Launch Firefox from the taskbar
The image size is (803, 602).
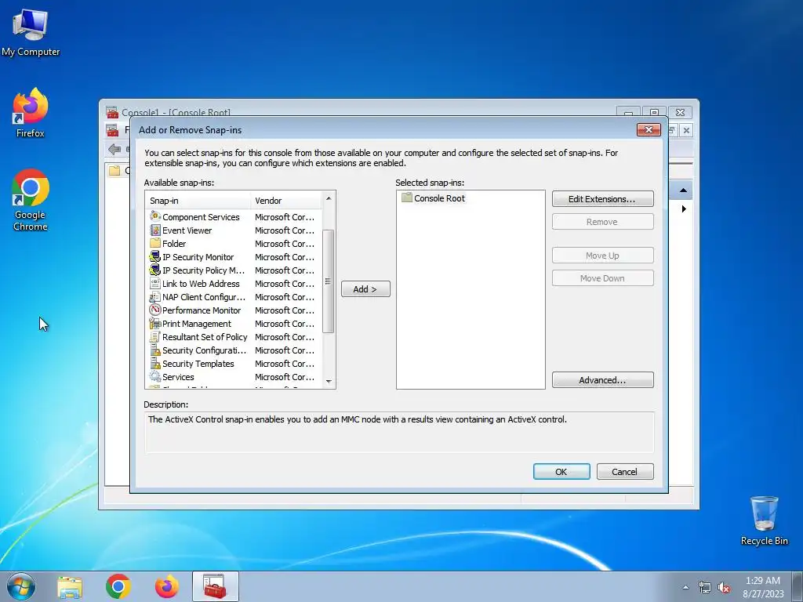pyautogui.click(x=167, y=586)
